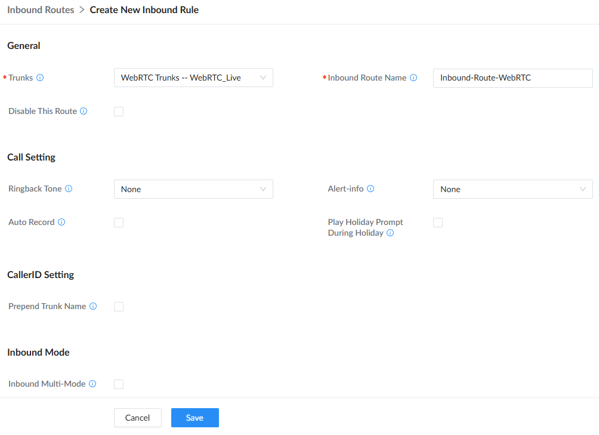Show info tooltip for Trunks field
This screenshot has height=435, width=599.
(40, 78)
